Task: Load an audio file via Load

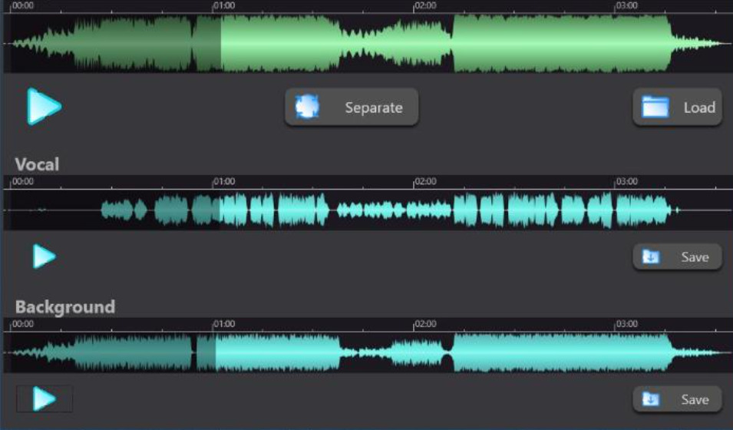Action: pyautogui.click(x=678, y=107)
